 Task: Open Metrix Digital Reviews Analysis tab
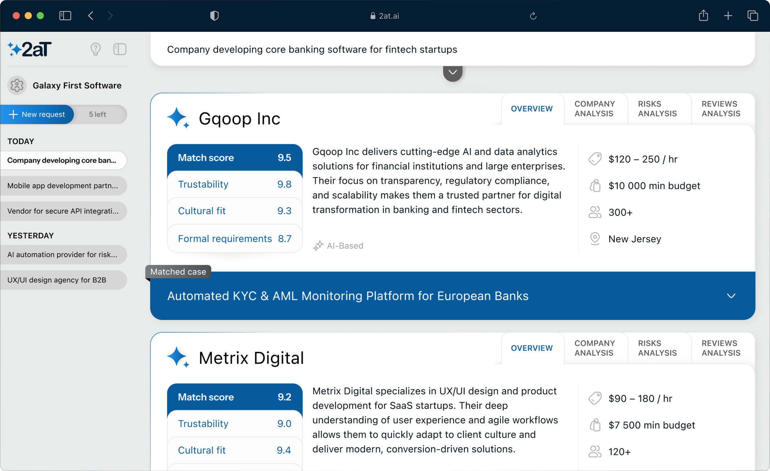click(x=721, y=348)
